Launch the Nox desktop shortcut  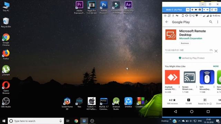point(79,102)
